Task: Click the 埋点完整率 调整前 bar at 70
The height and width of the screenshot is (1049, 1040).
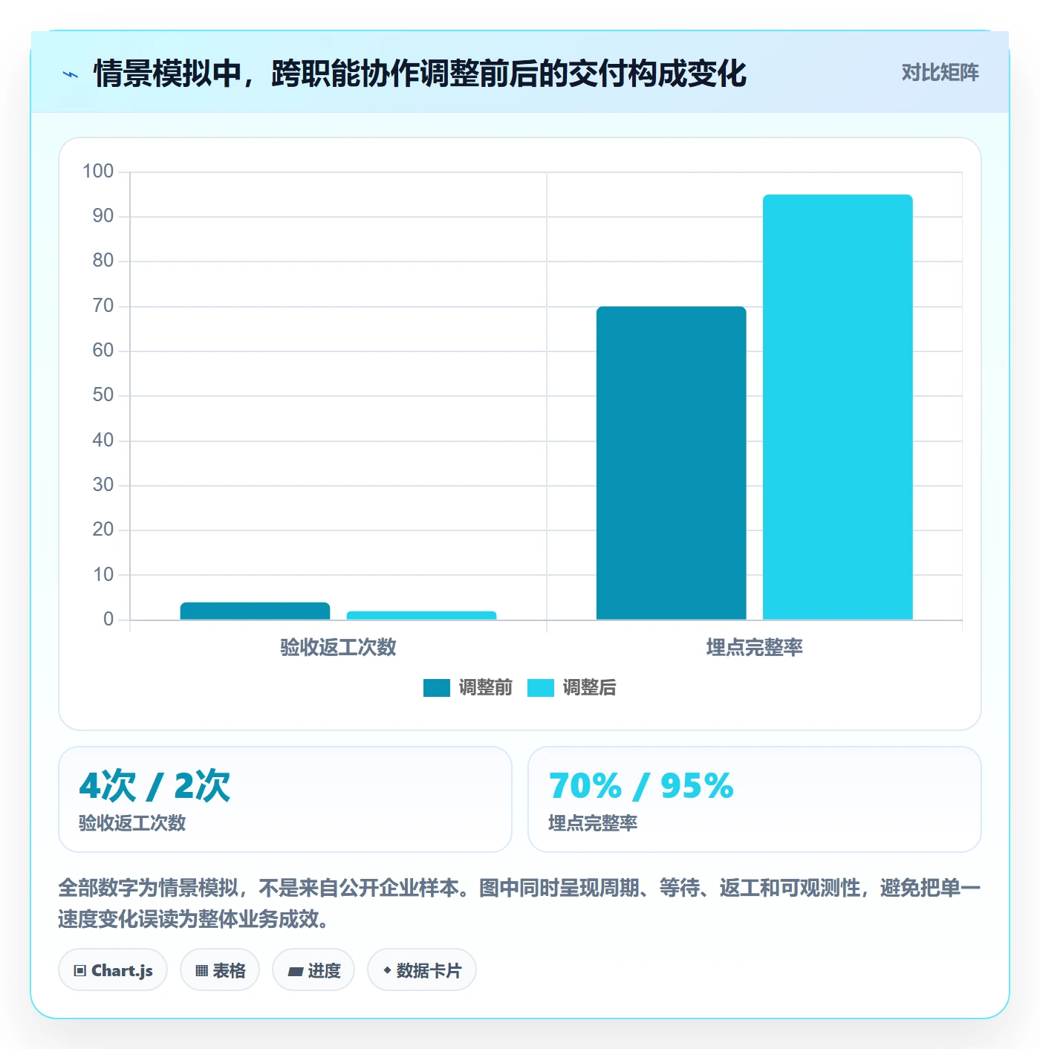Action: pos(671,463)
